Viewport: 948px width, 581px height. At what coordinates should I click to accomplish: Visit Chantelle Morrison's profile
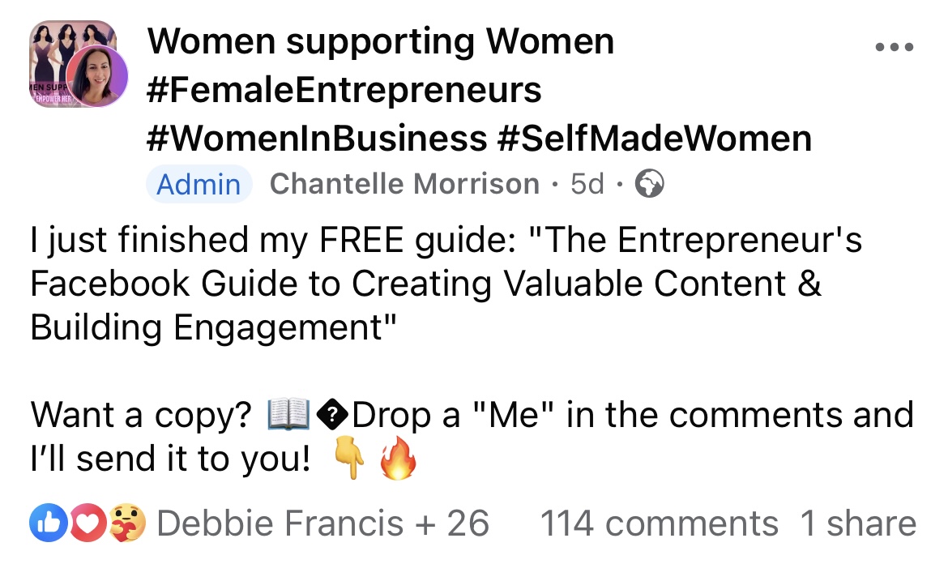point(404,185)
